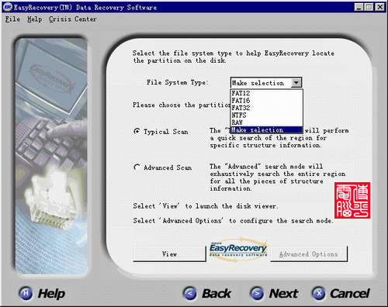Click the EasyRecovery title bar app icon
Image resolution: width=388 pixels, height=307 pixels.
pyautogui.click(x=8, y=7)
